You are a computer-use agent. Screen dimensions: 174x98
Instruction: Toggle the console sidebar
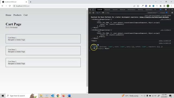point(90,13)
